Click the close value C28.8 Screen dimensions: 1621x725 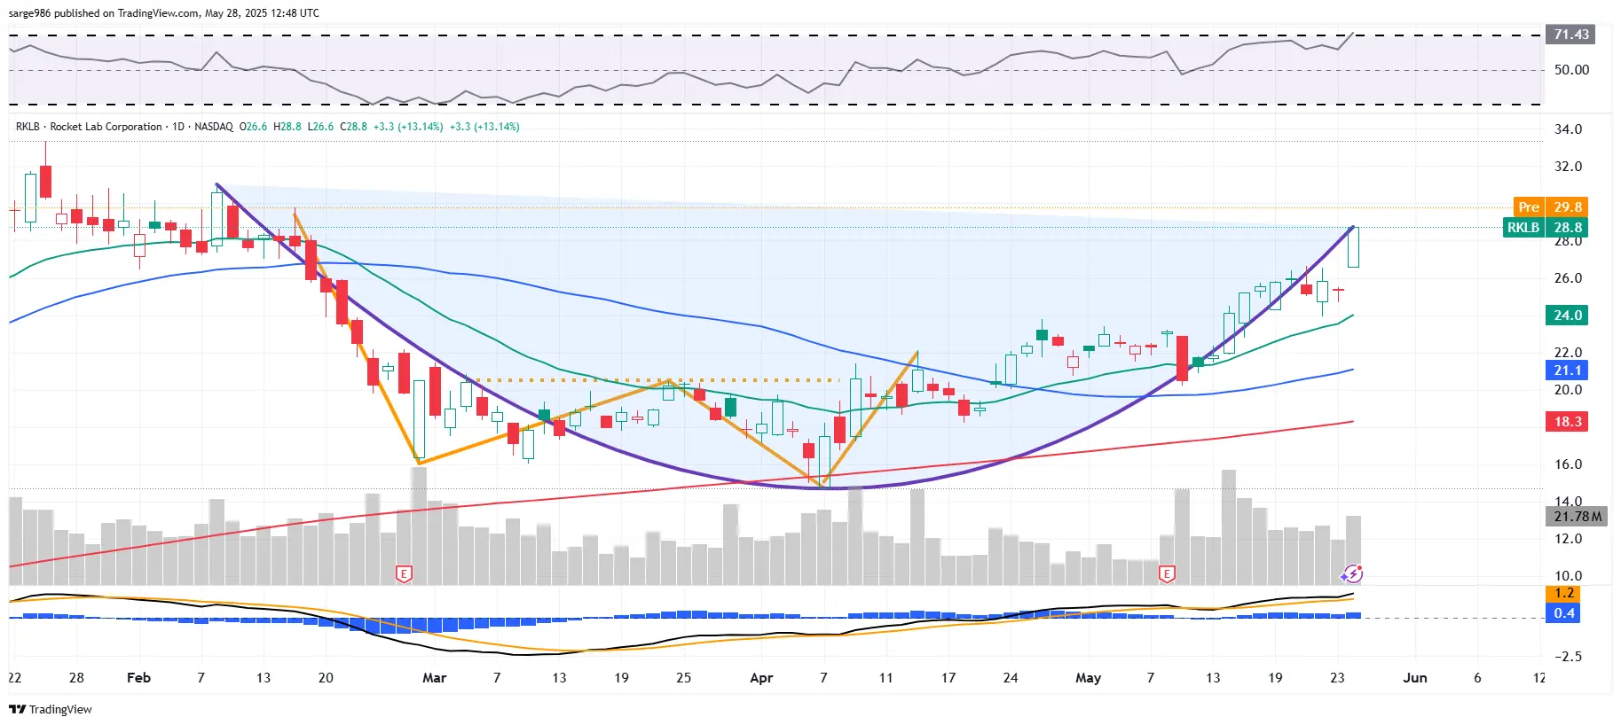[x=353, y=127]
